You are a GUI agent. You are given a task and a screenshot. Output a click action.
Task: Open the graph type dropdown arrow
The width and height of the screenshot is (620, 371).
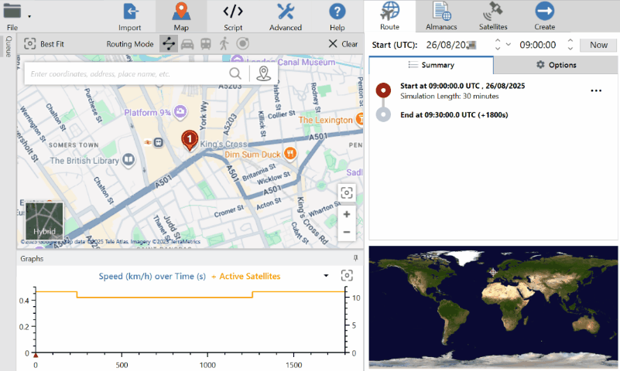pyautogui.click(x=326, y=275)
